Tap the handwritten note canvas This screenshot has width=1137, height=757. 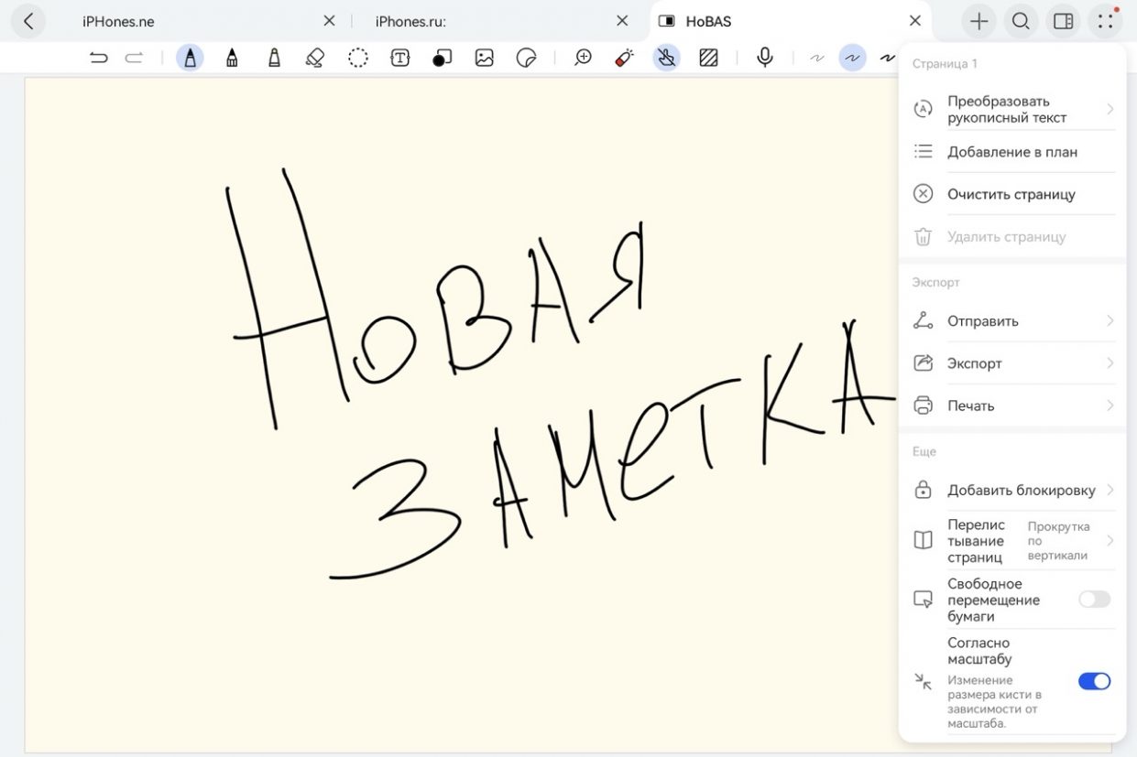(x=461, y=415)
